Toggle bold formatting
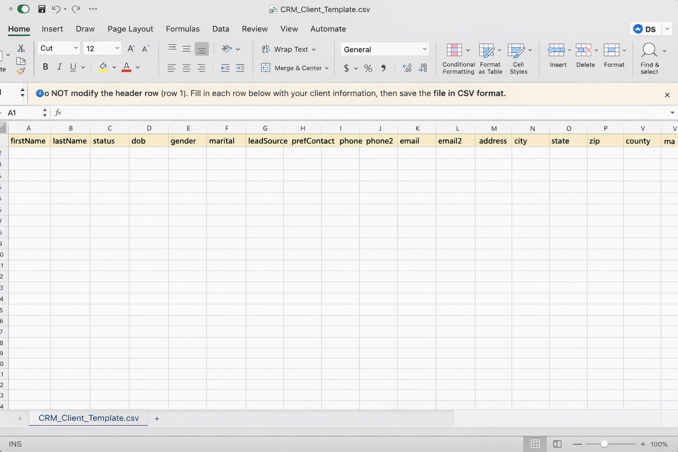This screenshot has width=678, height=452. pyautogui.click(x=45, y=67)
